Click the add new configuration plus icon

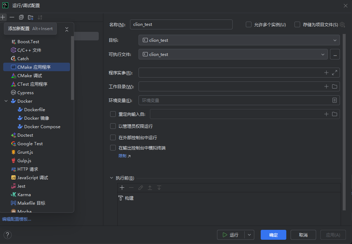coord(3,17)
